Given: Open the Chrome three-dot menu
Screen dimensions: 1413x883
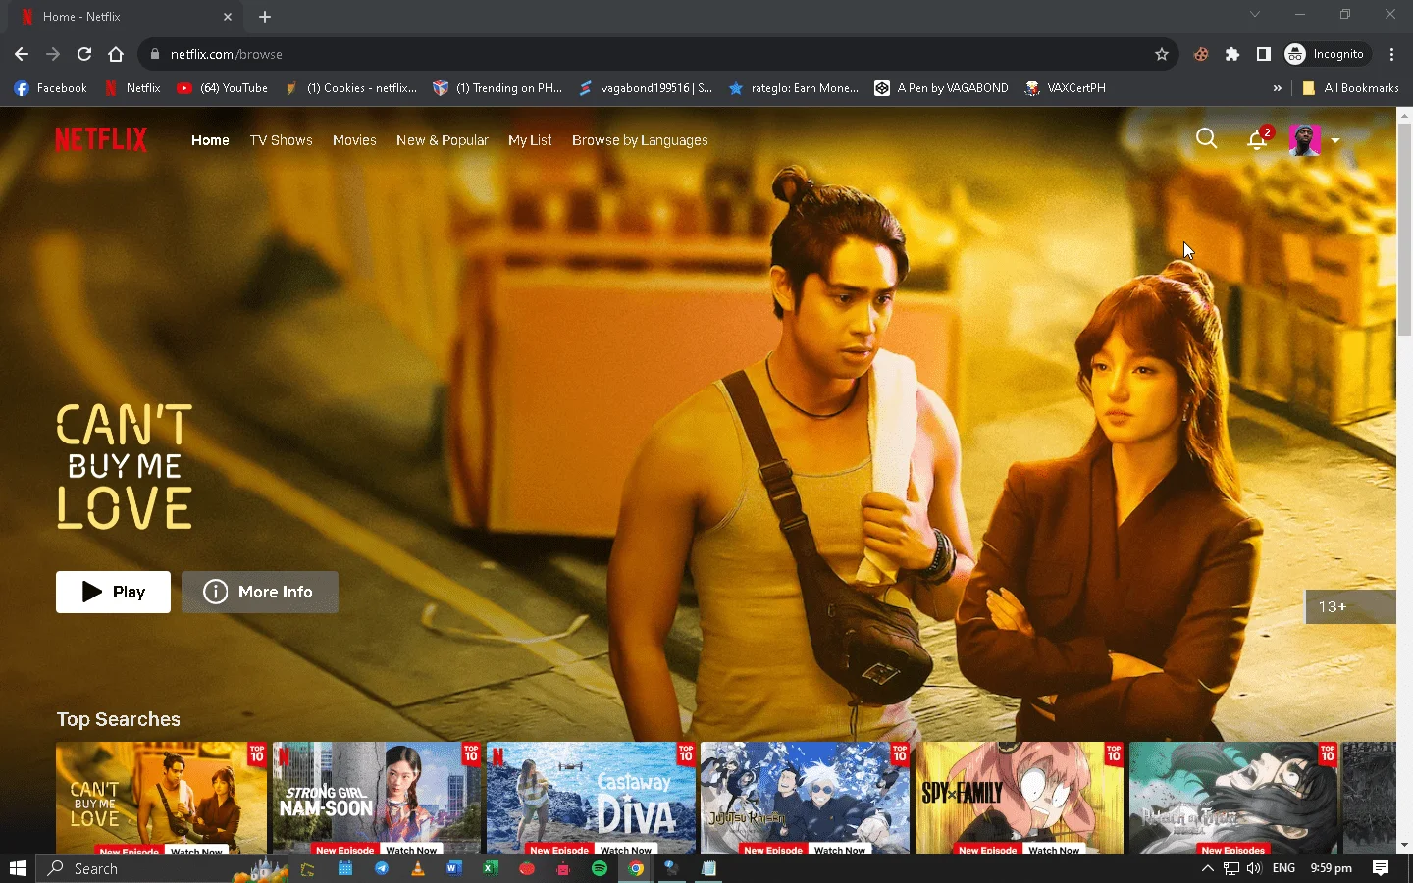Looking at the screenshot, I should [x=1392, y=54].
